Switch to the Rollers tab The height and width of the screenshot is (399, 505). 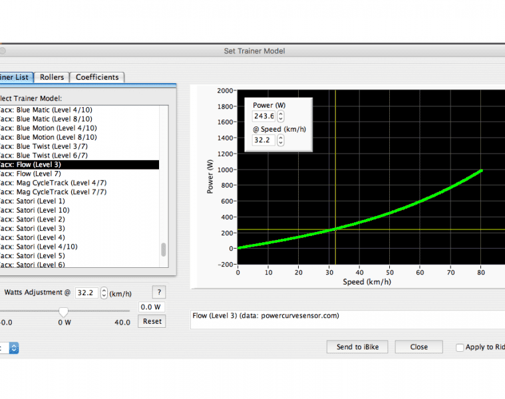tap(51, 77)
